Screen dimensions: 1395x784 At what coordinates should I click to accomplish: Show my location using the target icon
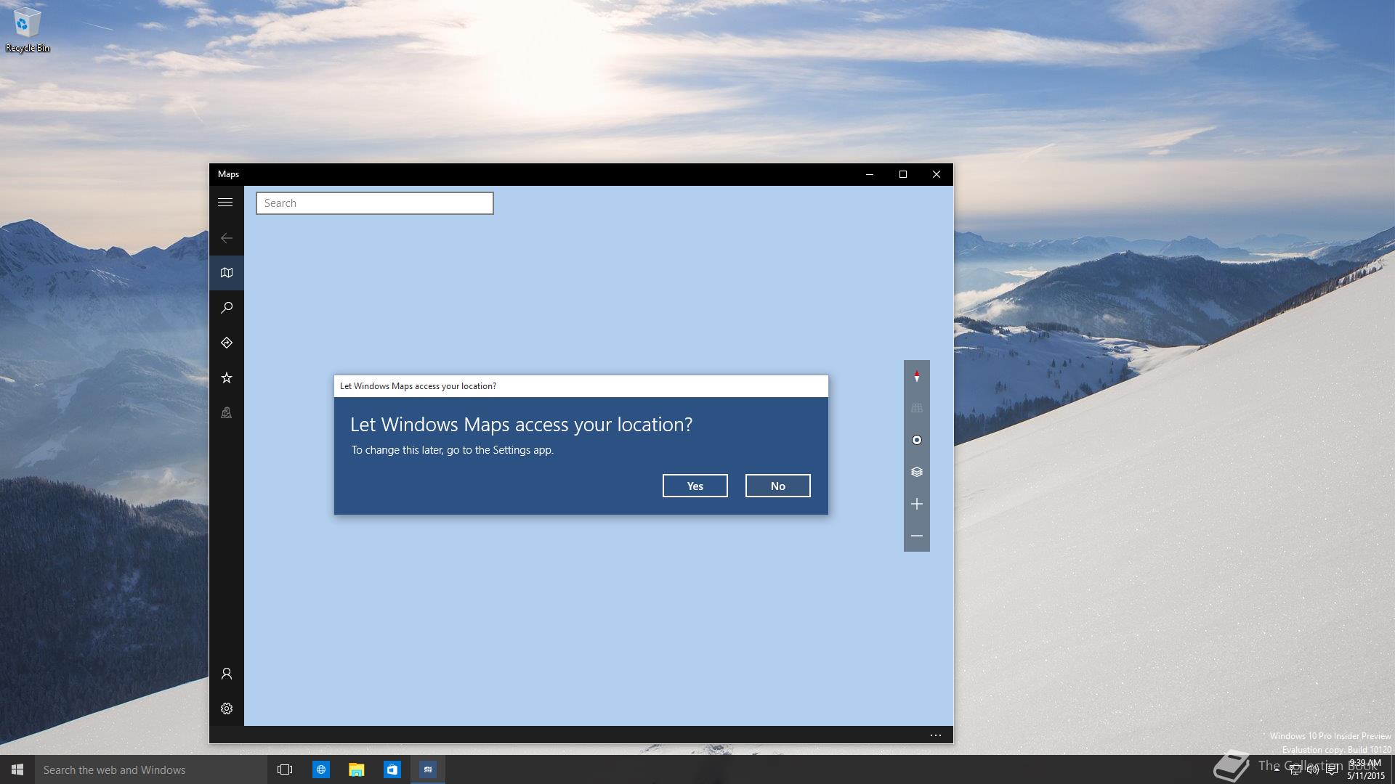coord(917,440)
